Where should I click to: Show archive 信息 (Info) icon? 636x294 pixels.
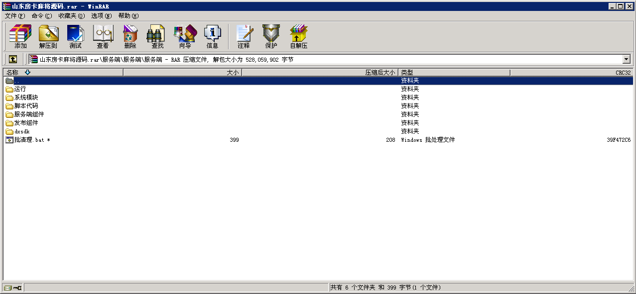click(212, 36)
